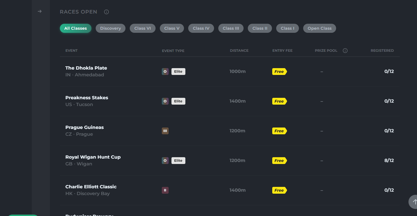Click Class III icon for Prague Guineas
Viewport: 417px width, 216px height.
click(x=165, y=131)
